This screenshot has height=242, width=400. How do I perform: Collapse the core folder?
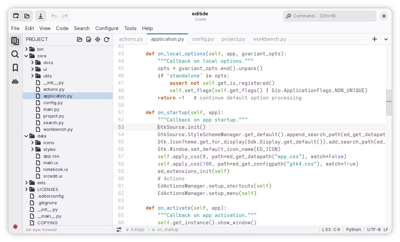pos(26,56)
